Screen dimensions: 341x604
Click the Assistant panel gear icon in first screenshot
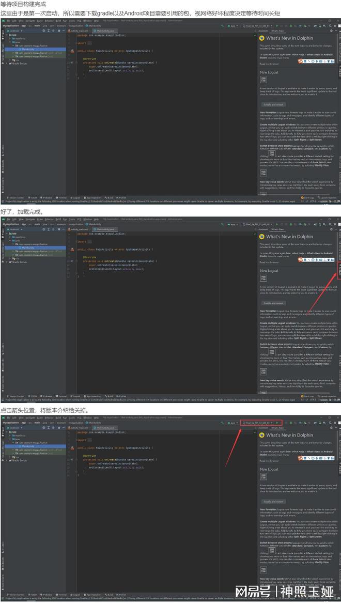(x=331, y=30)
